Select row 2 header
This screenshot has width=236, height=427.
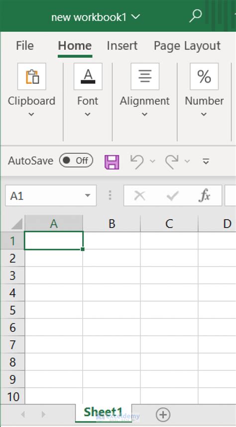click(x=12, y=258)
